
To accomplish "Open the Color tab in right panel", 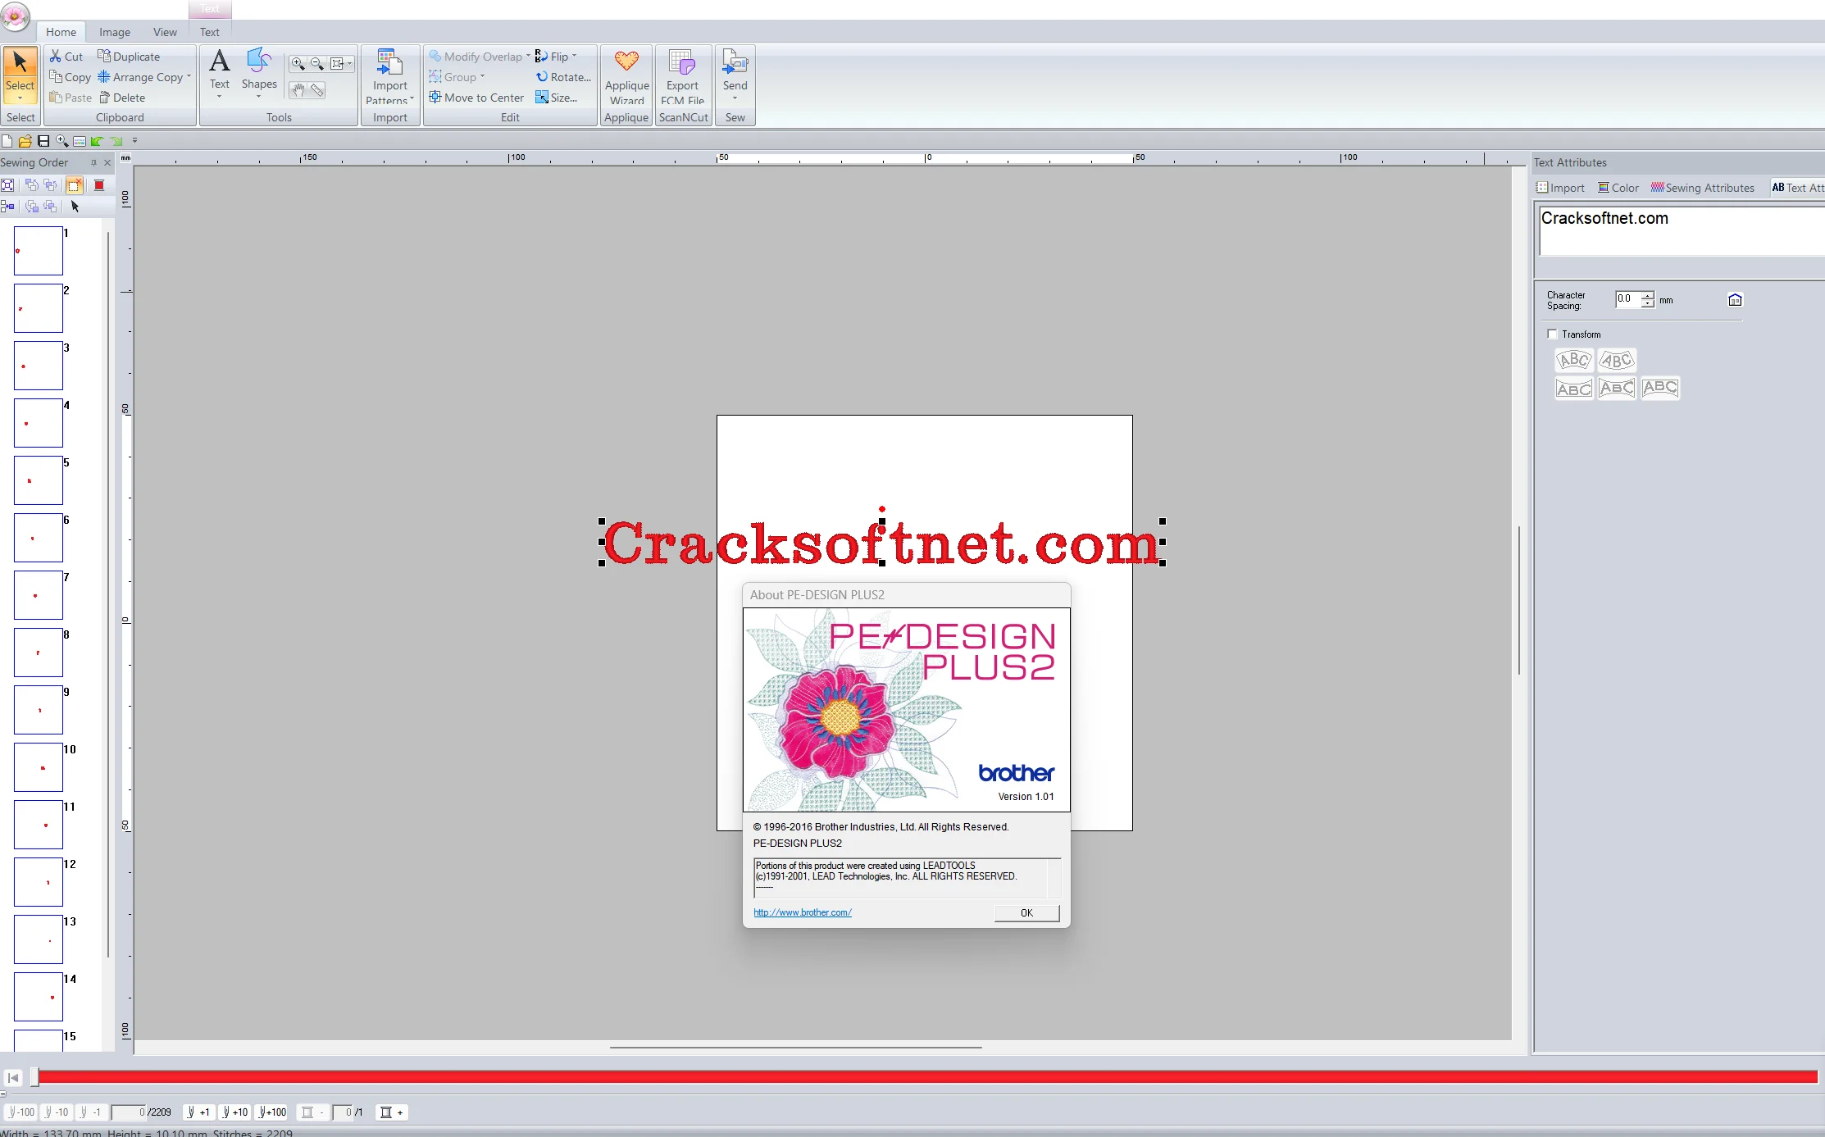I will pos(1618,188).
